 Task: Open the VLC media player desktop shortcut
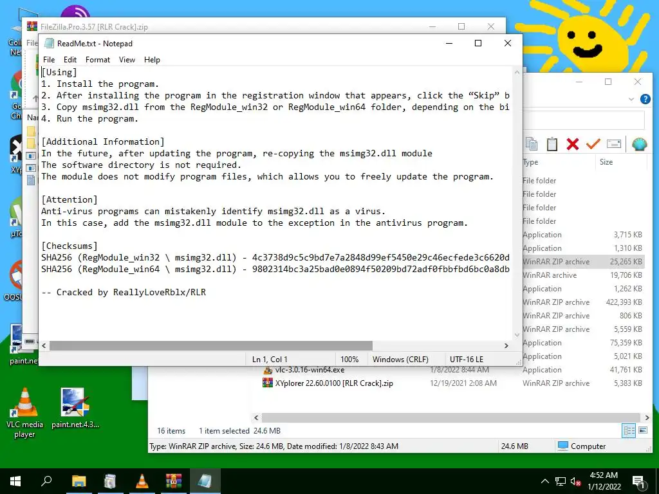coord(24,413)
